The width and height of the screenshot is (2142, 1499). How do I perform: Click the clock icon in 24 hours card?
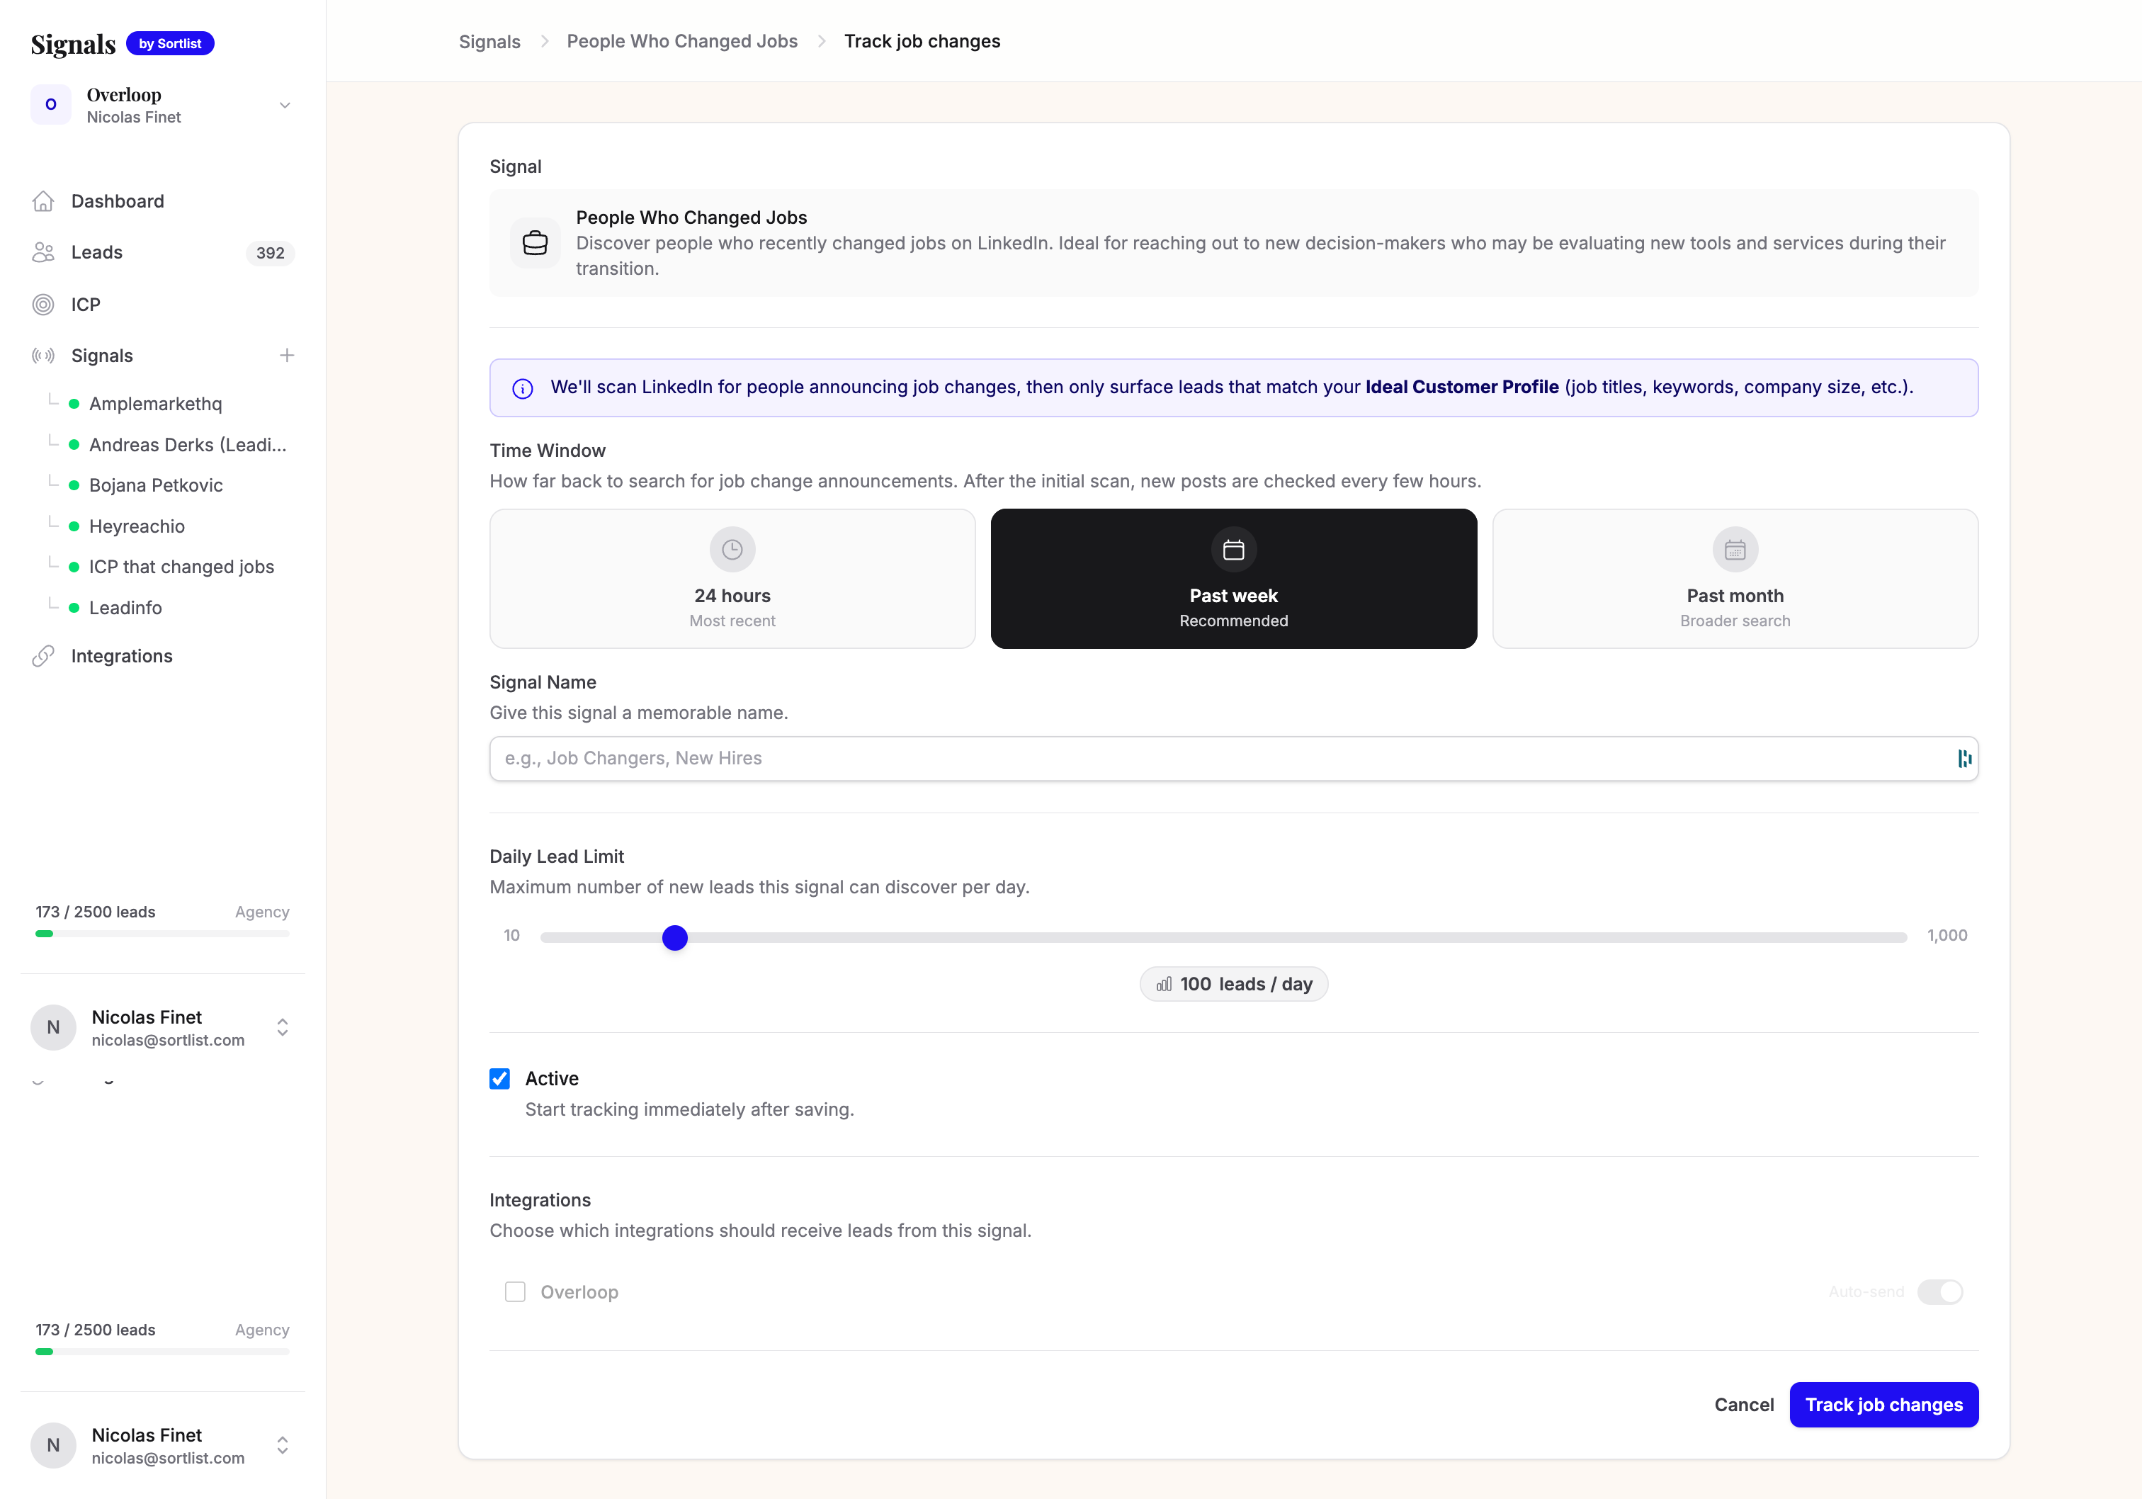(x=732, y=550)
